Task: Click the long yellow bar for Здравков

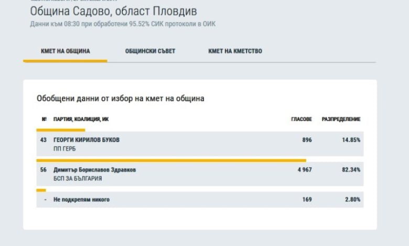Action: pyautogui.click(x=171, y=160)
